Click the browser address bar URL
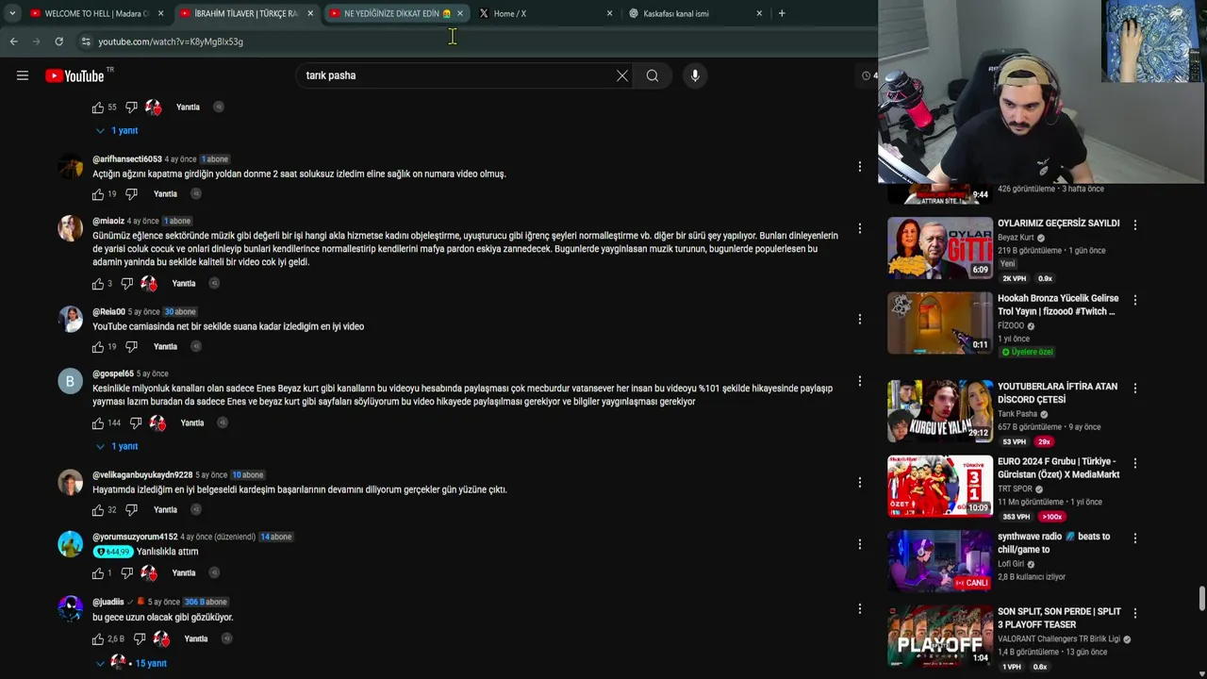The height and width of the screenshot is (679, 1207). tap(171, 41)
